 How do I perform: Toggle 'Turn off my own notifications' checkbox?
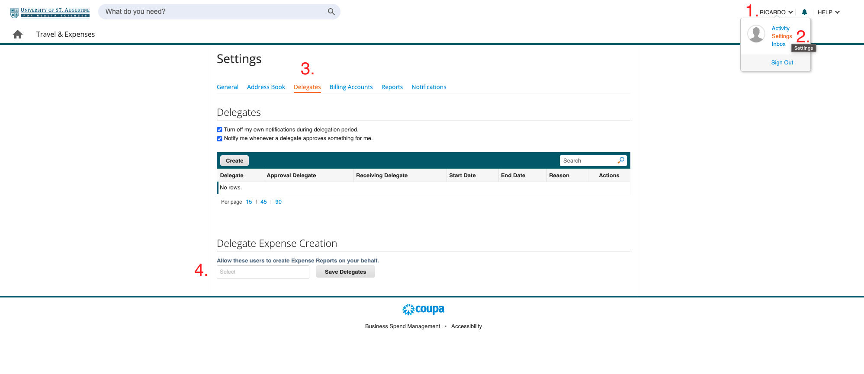point(220,130)
